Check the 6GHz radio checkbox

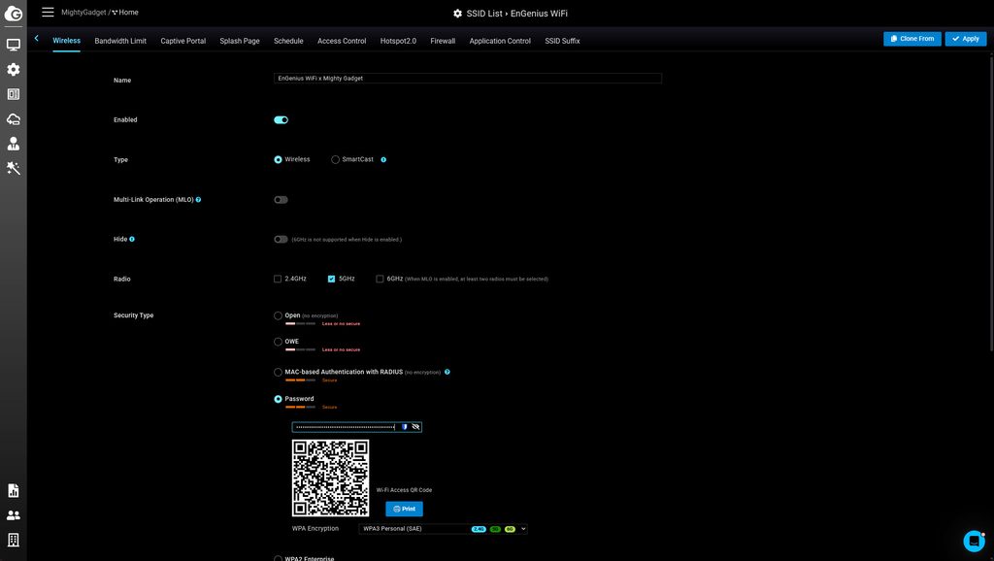[380, 279]
